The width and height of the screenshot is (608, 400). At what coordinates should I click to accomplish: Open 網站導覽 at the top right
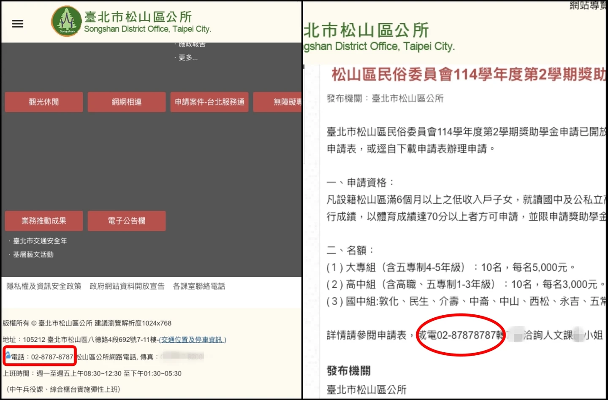[588, 5]
